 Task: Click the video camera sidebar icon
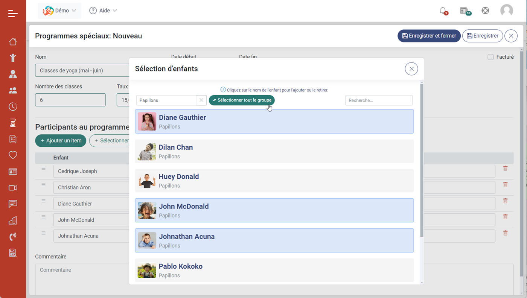(x=13, y=188)
